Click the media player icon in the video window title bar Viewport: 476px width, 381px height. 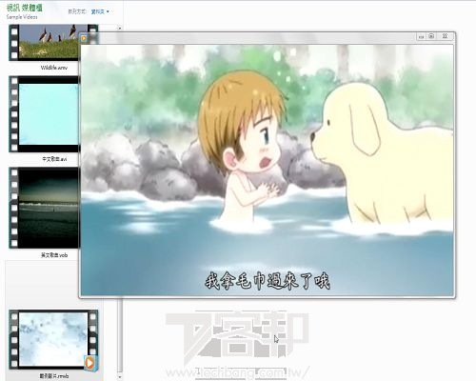84,38
